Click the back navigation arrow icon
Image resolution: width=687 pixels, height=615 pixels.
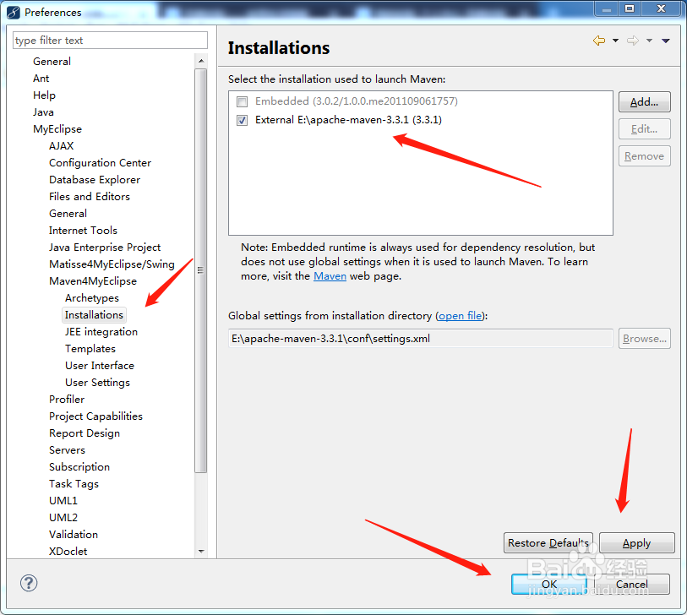[599, 41]
